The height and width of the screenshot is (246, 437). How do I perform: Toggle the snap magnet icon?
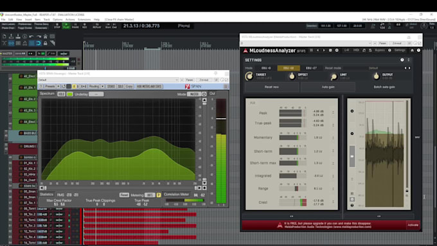tap(39, 43)
